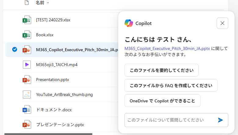238x135 pixels.
Task: Click このファイルから FAQ を作成してください suggestion
Action: pos(171,85)
